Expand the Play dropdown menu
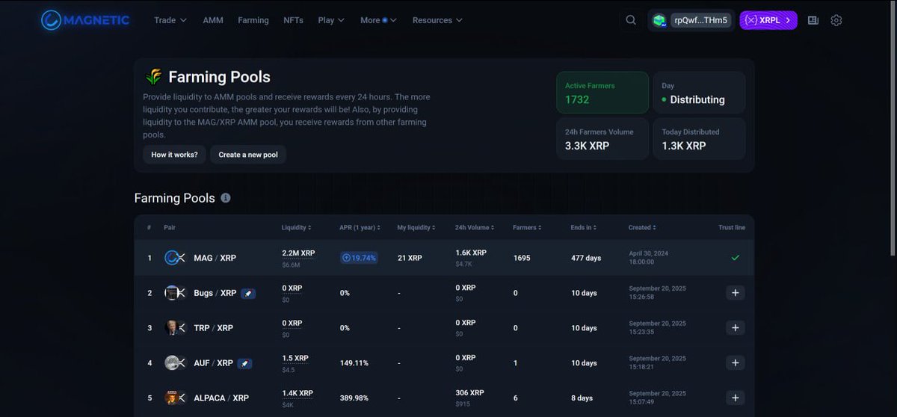The height and width of the screenshot is (417, 897). point(331,20)
